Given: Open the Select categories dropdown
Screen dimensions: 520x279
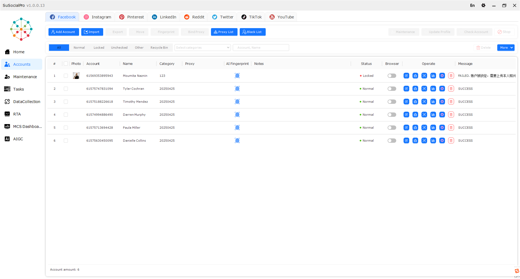Looking at the screenshot, I should coord(202,47).
